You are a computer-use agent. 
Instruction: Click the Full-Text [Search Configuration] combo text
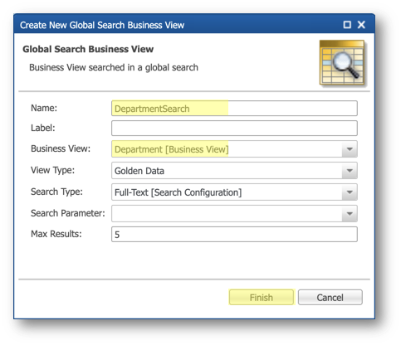[x=178, y=192]
